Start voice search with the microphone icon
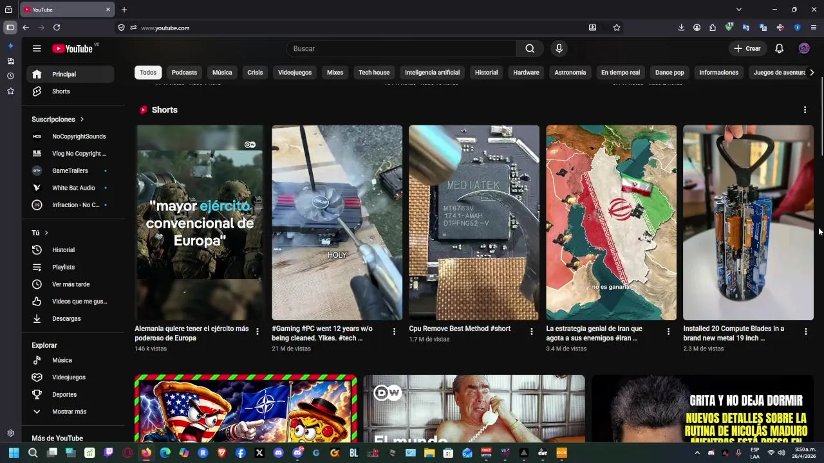Screen dimensions: 824x463 559,48
